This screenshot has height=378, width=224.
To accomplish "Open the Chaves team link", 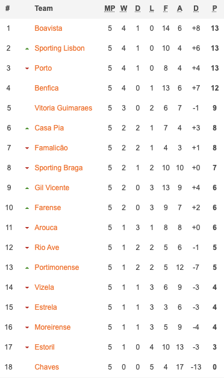I will (x=46, y=367).
